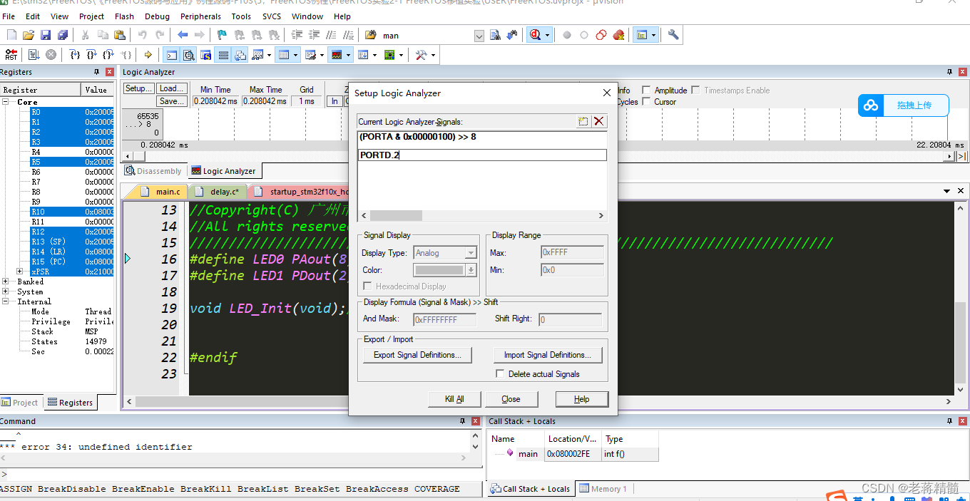The image size is (970, 501).
Task: Toggle the Registers Window icon
Action: [x=223, y=55]
